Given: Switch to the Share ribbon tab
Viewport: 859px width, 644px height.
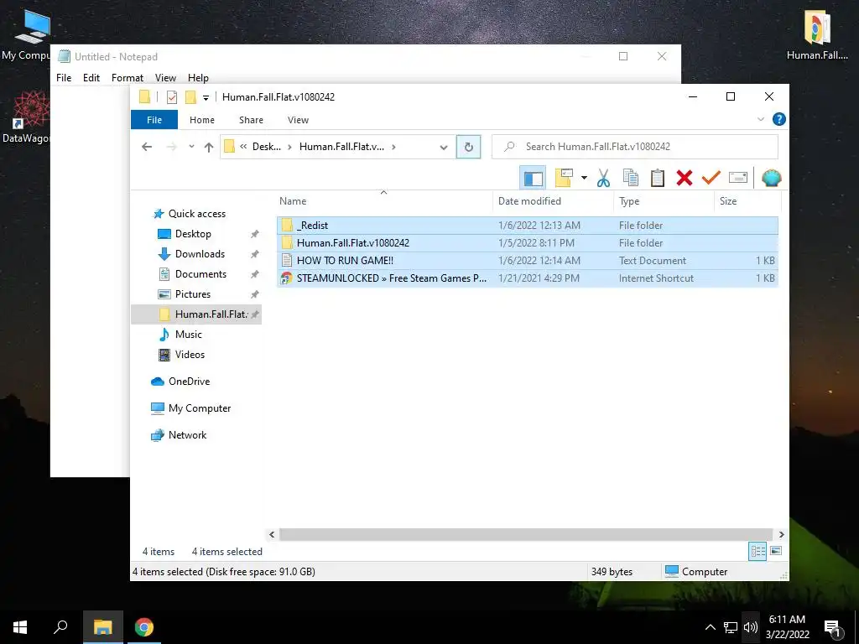Looking at the screenshot, I should click(x=251, y=120).
